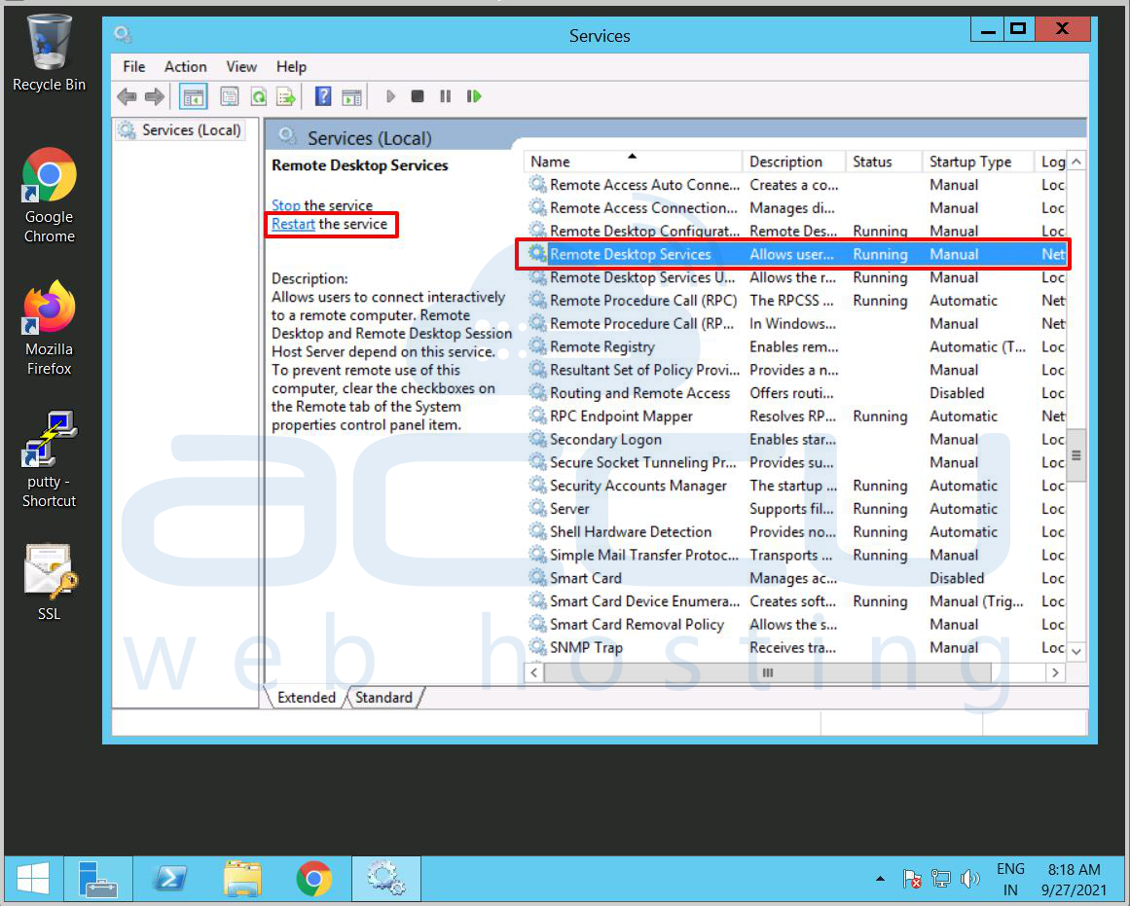Click the horizontal scrollbar right arrow
This screenshot has height=906, width=1130.
(x=1055, y=672)
